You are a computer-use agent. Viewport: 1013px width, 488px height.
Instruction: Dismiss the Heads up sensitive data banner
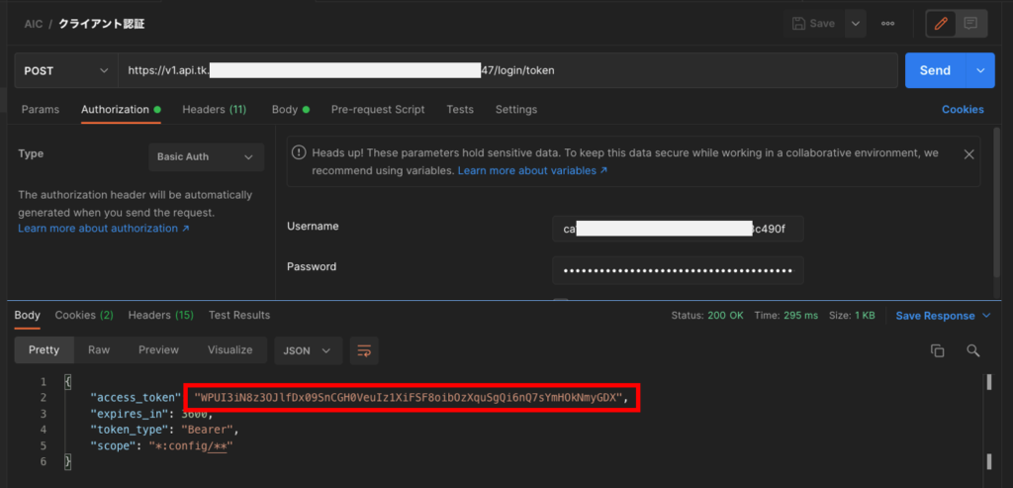[x=968, y=154]
